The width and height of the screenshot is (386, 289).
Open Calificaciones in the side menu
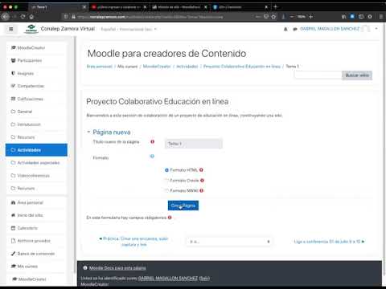click(36, 99)
